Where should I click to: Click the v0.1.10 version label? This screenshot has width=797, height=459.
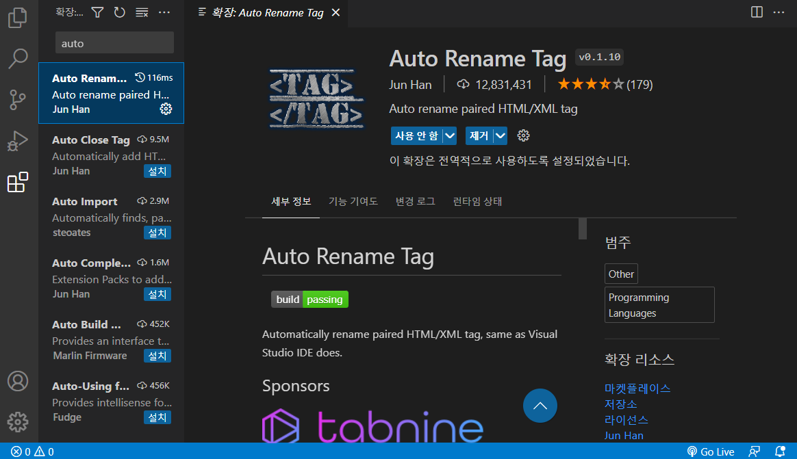click(599, 57)
